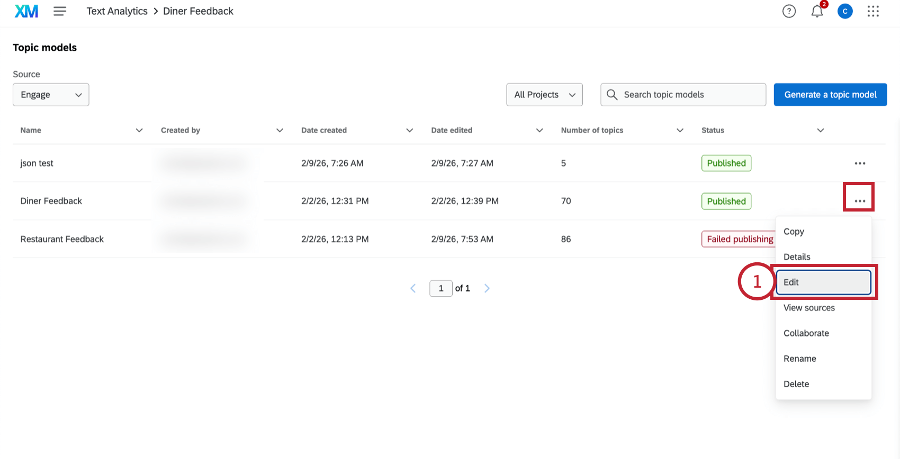Screen dimensions: 900x459
Task: Go to the previous page arrow
Action: pos(413,288)
